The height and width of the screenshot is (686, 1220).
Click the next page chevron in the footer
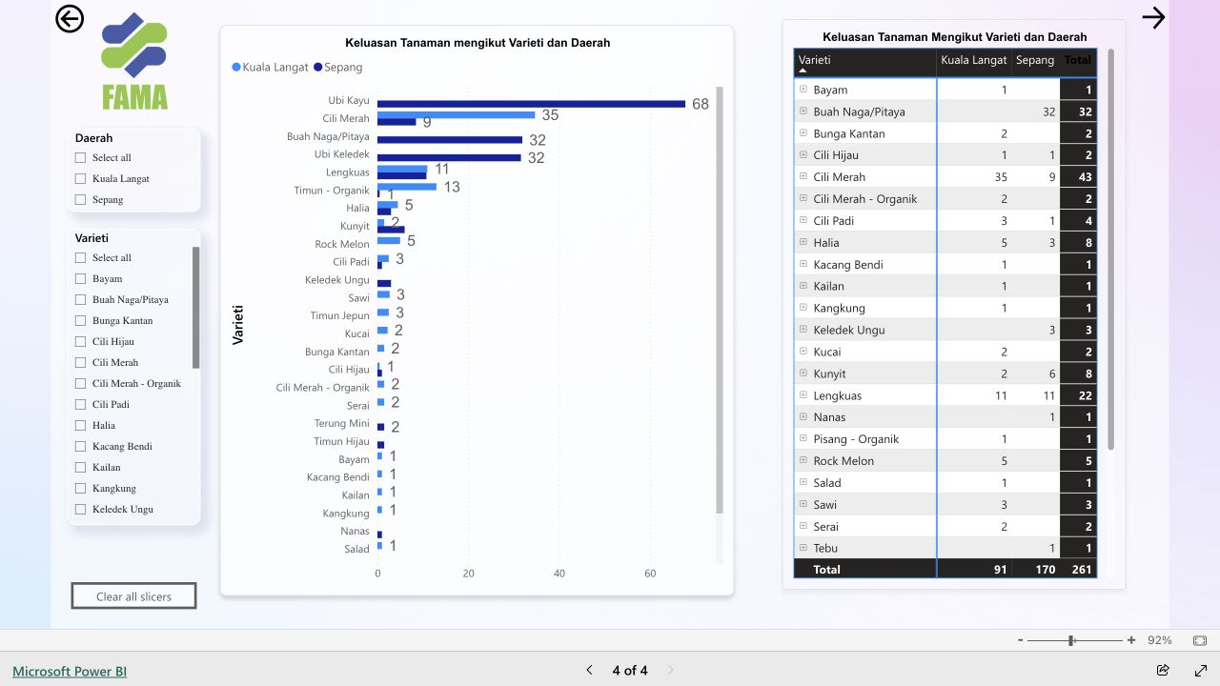(670, 670)
